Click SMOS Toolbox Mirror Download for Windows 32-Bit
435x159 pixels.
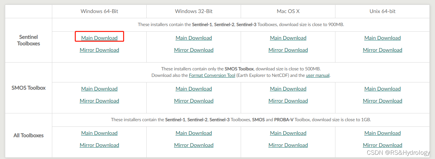point(194,101)
